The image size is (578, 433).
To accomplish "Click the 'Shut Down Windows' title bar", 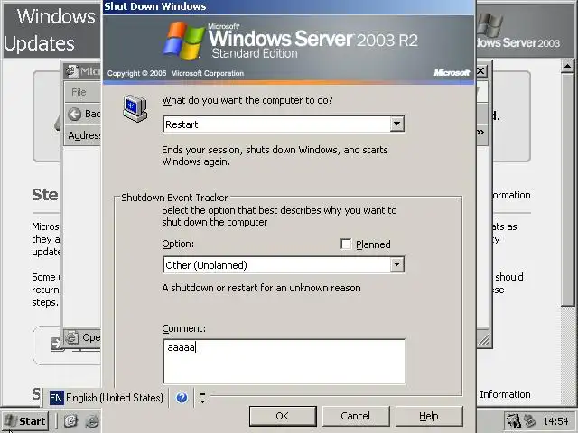I will click(289, 6).
